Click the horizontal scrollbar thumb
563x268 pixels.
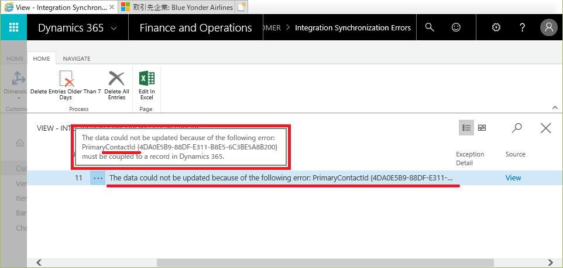pyautogui.click(x=326, y=263)
